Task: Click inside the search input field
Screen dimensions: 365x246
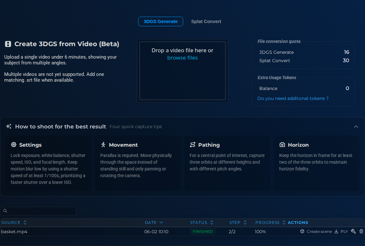Action: 38,211
